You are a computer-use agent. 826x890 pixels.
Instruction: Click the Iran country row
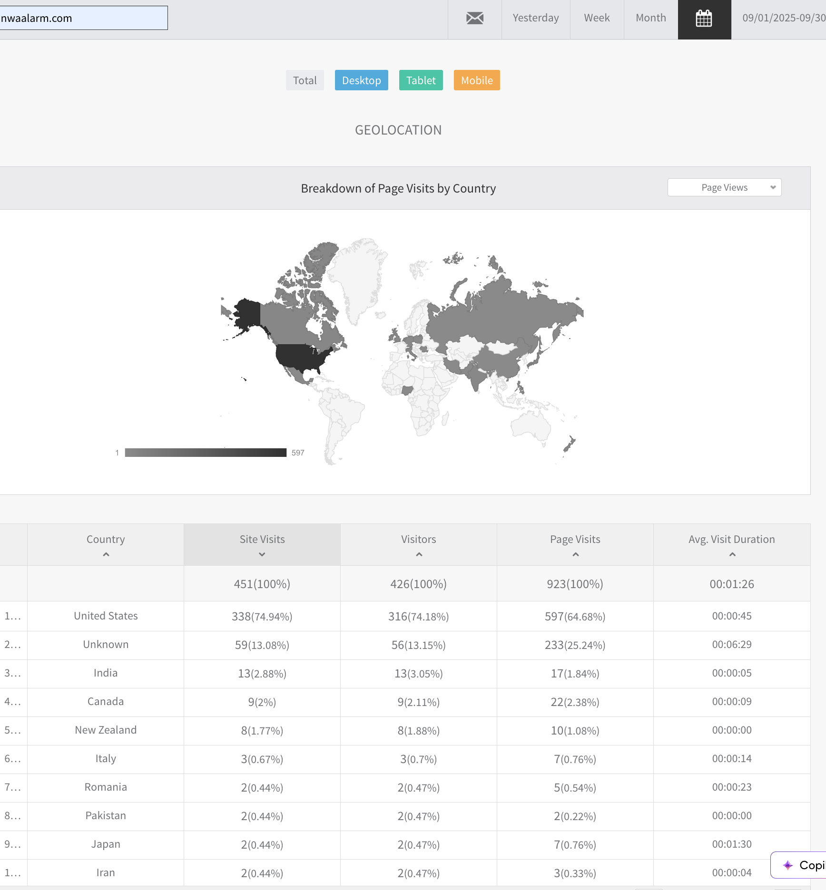click(405, 873)
